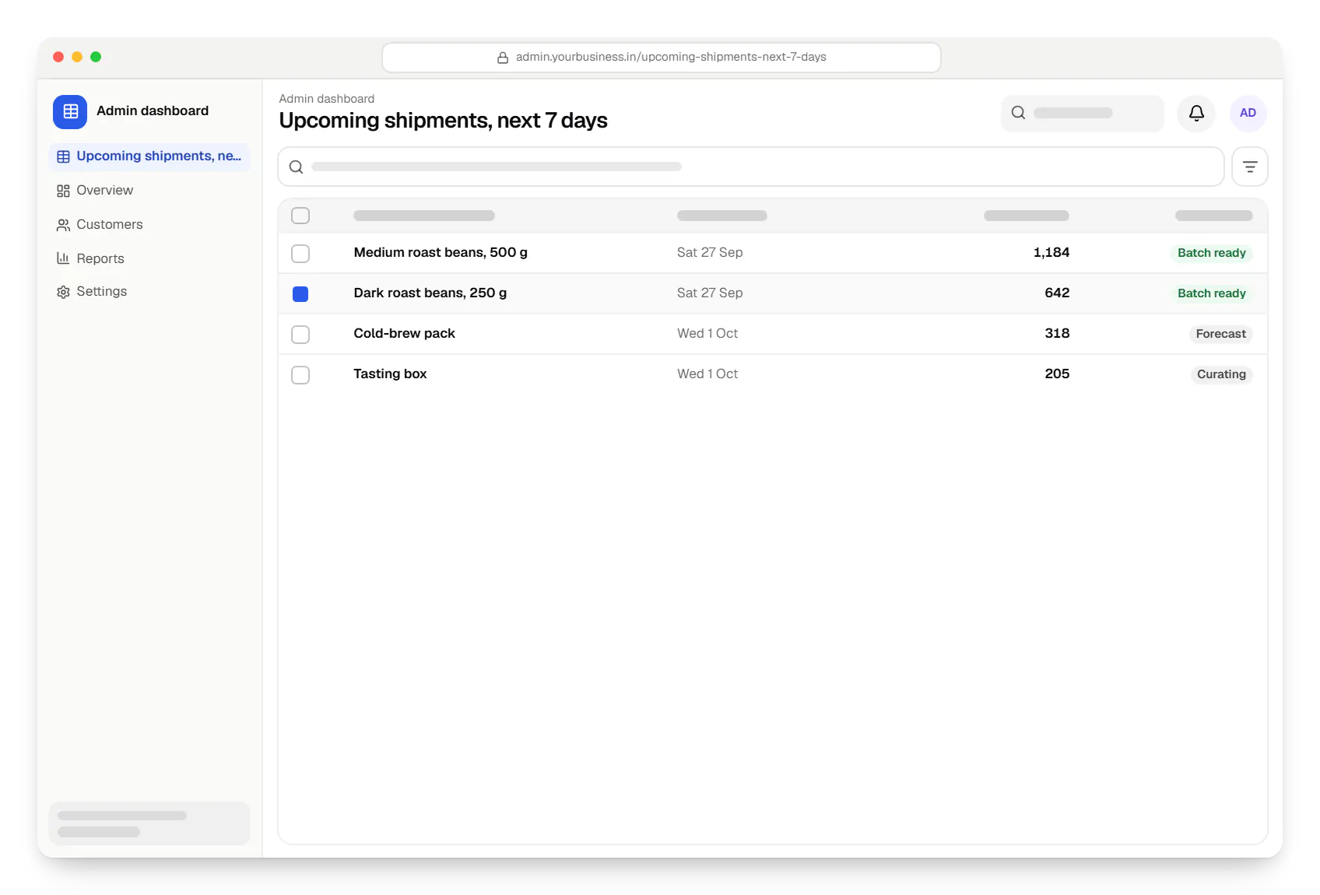
Task: Click the 642 quantity value
Action: (x=1057, y=293)
